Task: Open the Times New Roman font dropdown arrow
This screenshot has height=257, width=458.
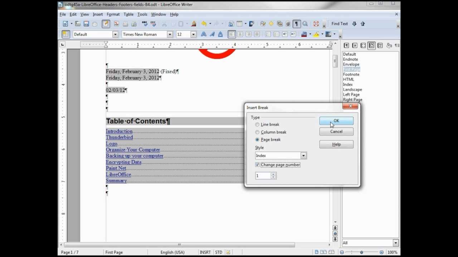Action: 170,34
